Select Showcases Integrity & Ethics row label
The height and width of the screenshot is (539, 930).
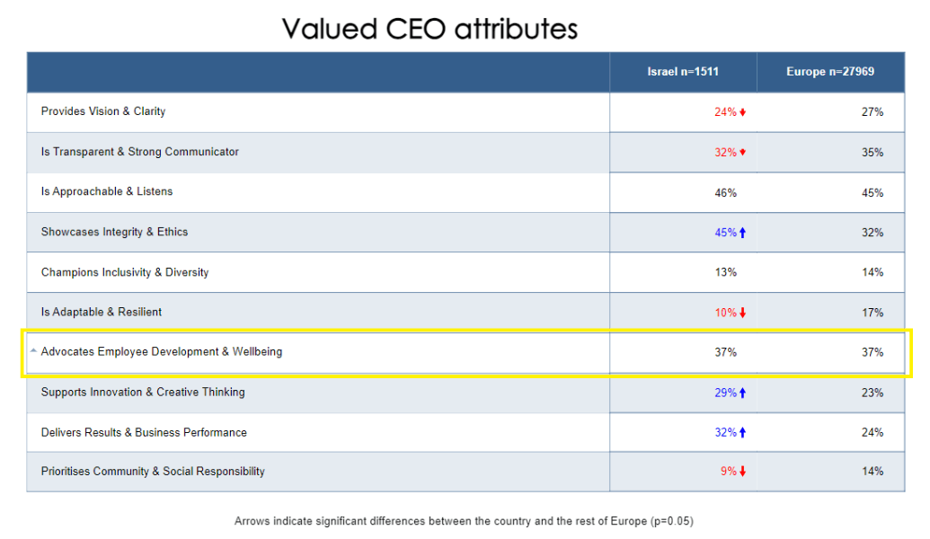pos(114,232)
